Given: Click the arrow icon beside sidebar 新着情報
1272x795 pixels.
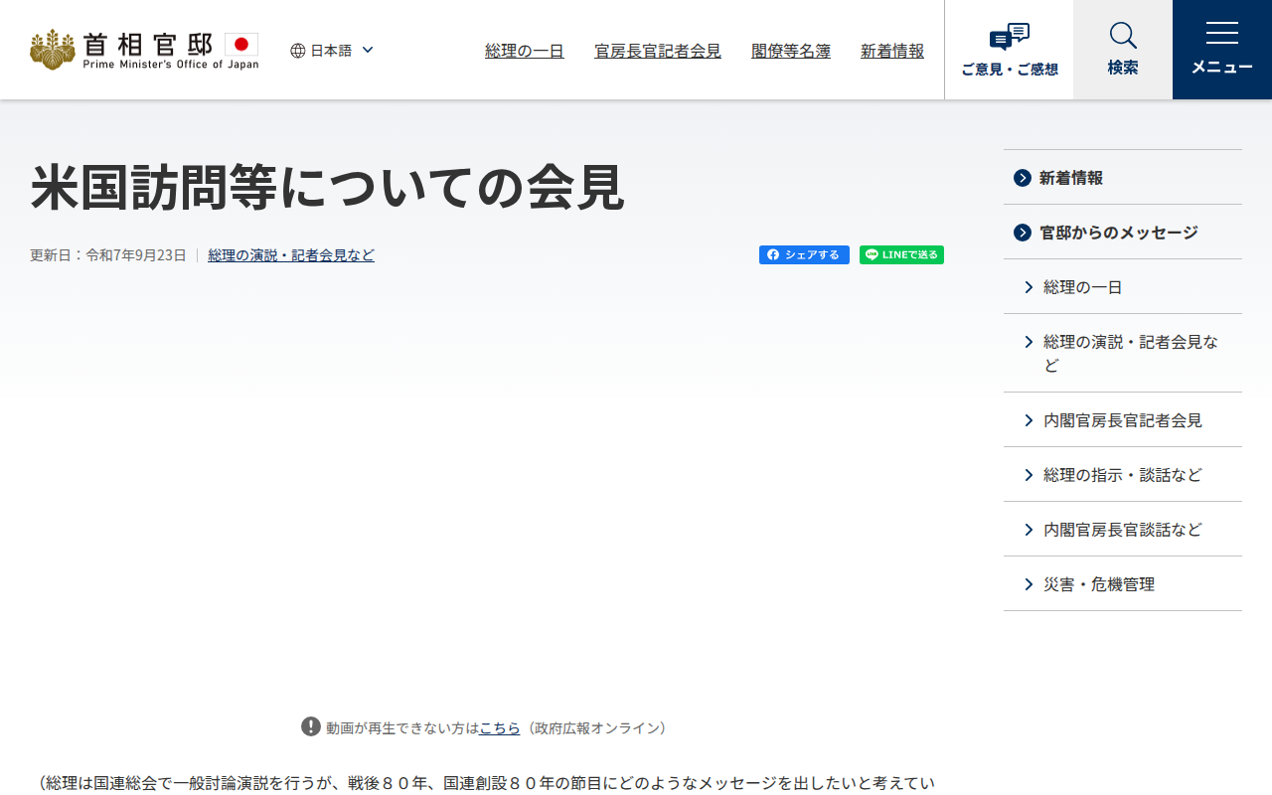Looking at the screenshot, I should pyautogui.click(x=1023, y=178).
